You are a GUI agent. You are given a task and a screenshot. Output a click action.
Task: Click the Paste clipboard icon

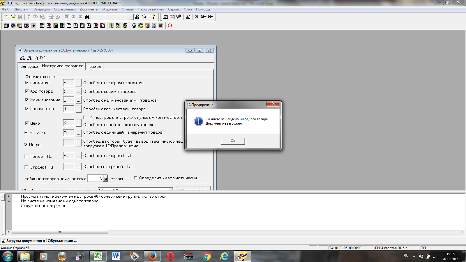click(42, 17)
